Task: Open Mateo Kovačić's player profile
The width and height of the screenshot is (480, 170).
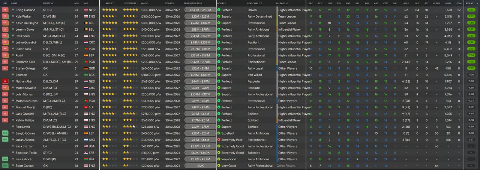Action: click(25, 88)
